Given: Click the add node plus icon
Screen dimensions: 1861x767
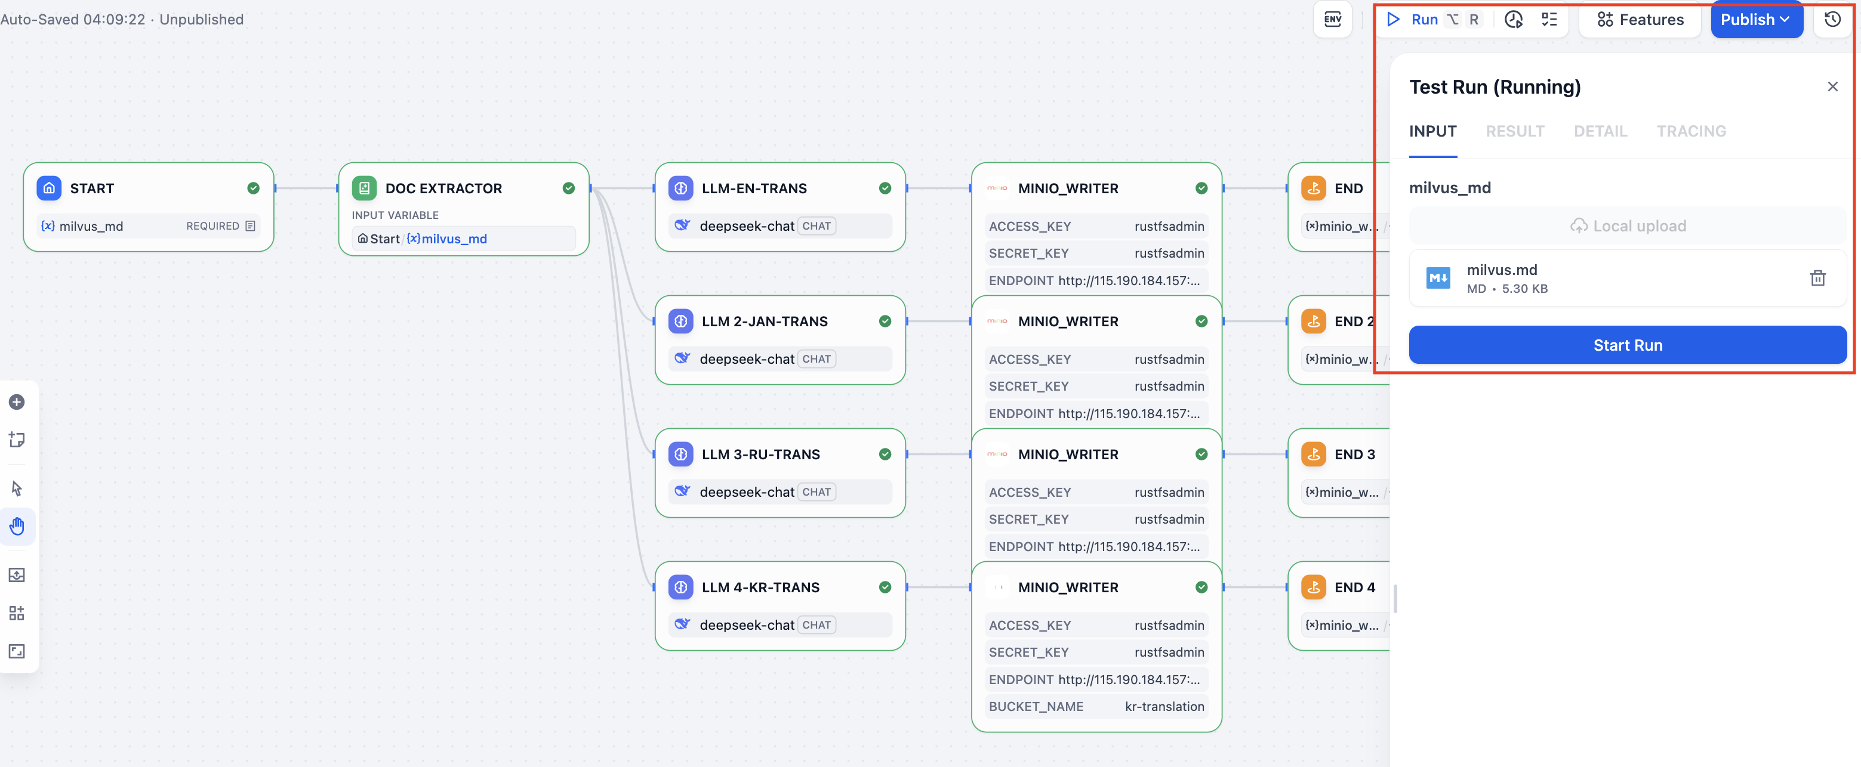Looking at the screenshot, I should point(17,402).
